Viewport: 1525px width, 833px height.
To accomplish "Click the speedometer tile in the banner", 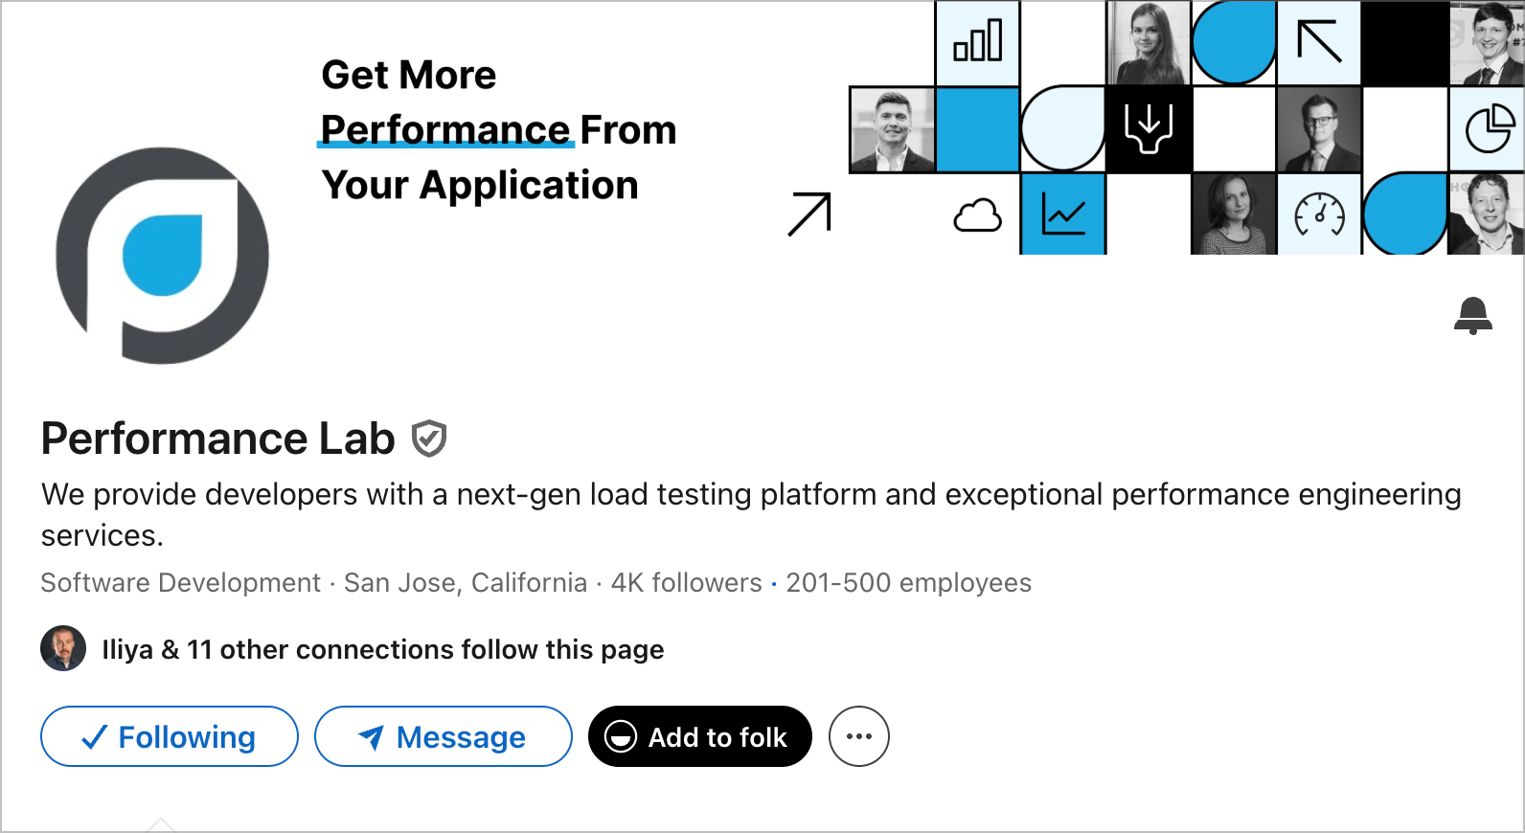I will 1318,216.
